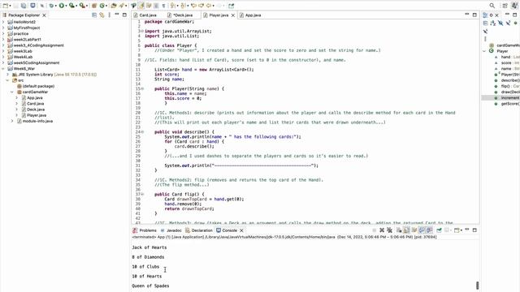Click 'Queen of Spades' console line
This screenshot has height=292, width=520.
150,286
